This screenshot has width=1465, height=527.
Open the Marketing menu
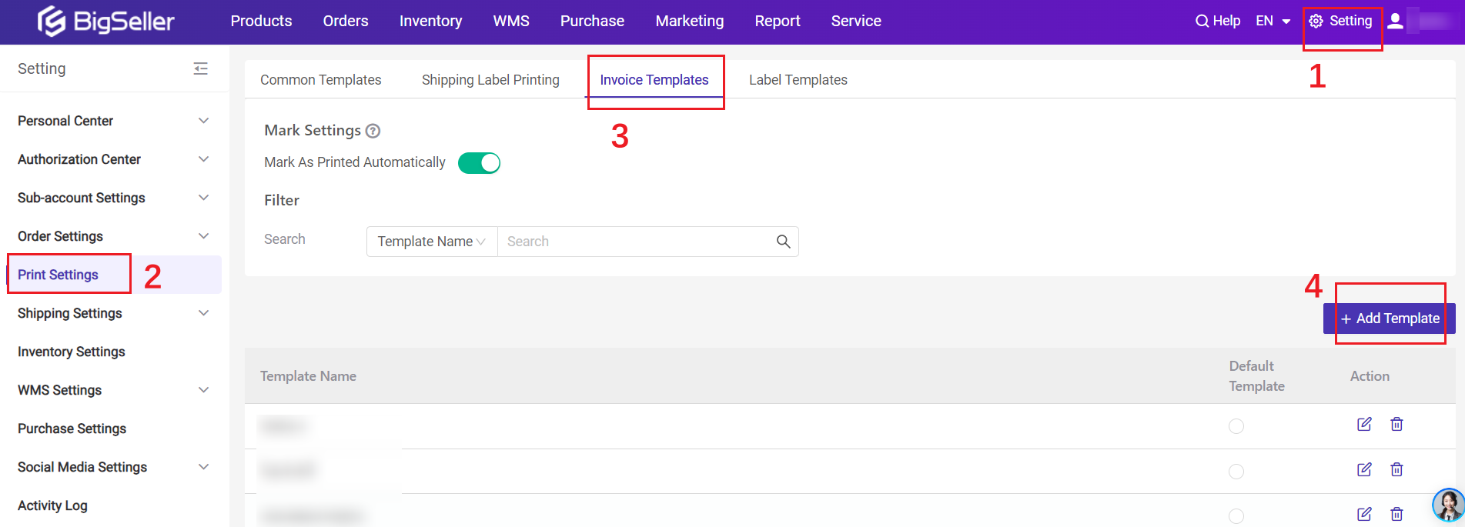690,22
